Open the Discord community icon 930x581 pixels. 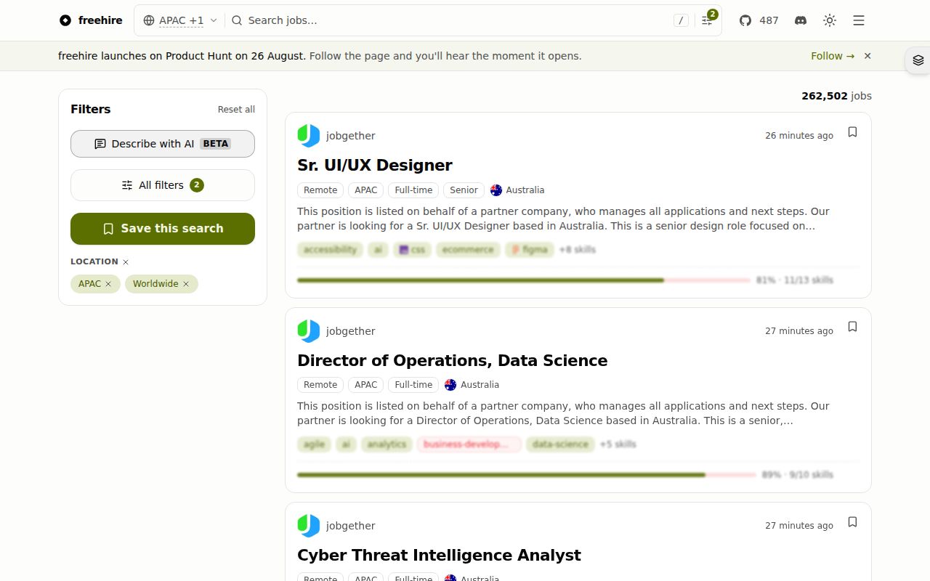[x=801, y=20]
